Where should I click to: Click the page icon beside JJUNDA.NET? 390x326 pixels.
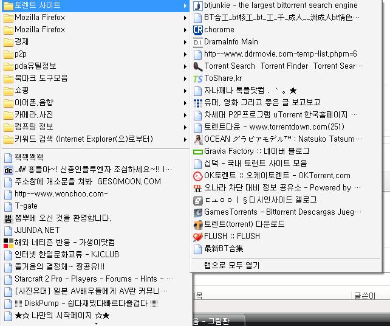point(9,231)
